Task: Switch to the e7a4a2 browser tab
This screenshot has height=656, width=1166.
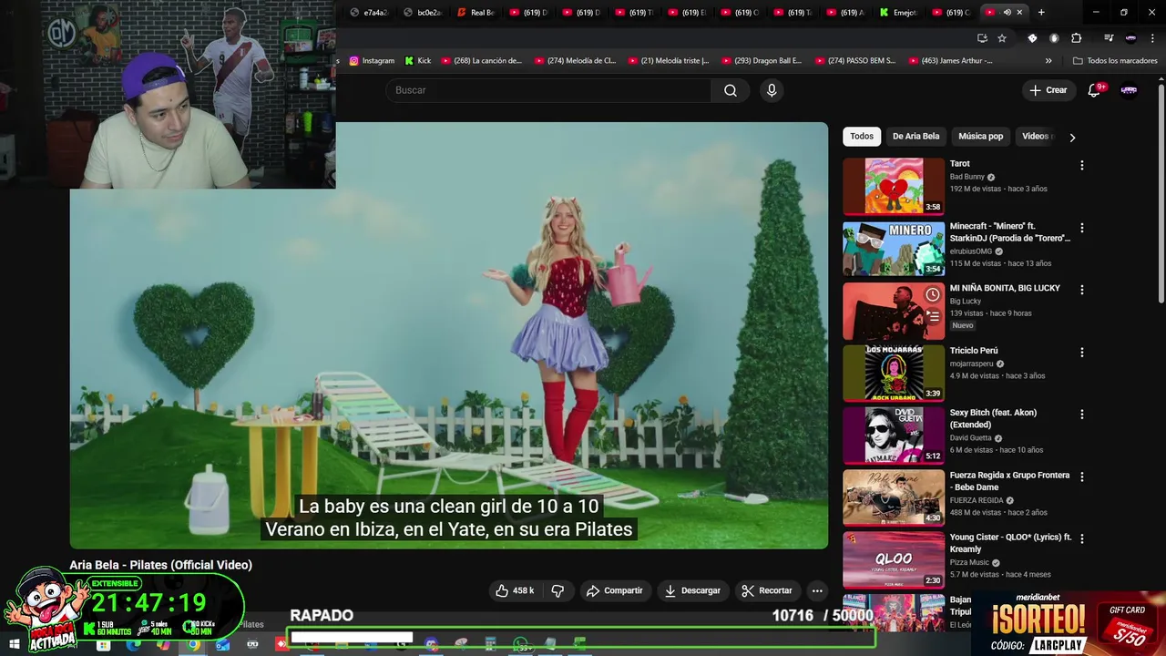Action: coord(369,13)
